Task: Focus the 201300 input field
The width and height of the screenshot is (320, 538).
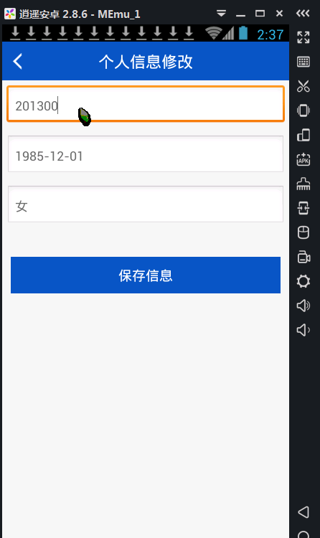Action: (x=146, y=104)
